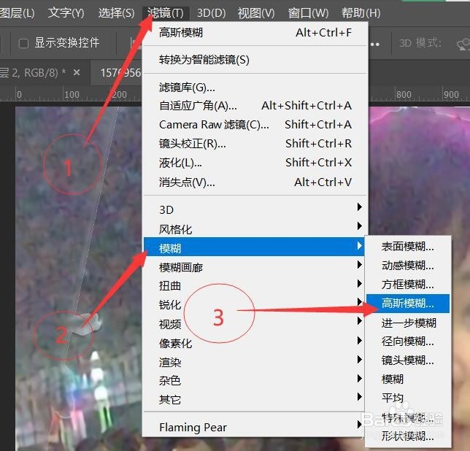The image size is (470, 451).
Task: Click the 滤镜(T) menu in menu bar
Action: (165, 13)
